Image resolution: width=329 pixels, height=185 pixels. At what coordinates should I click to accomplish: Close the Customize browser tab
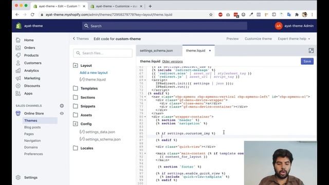pos(141,6)
